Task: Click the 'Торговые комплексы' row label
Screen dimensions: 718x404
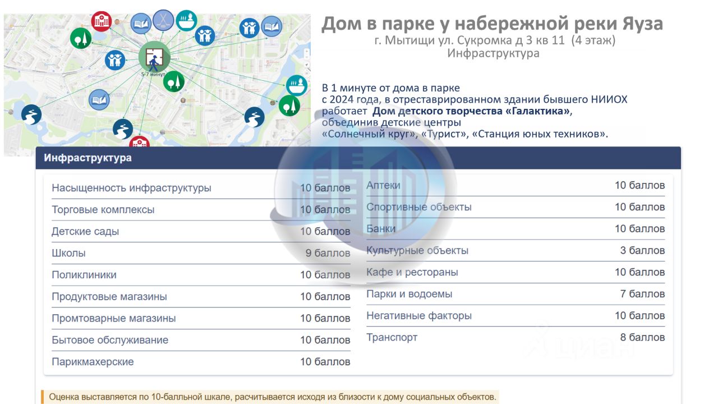Action: pos(103,210)
